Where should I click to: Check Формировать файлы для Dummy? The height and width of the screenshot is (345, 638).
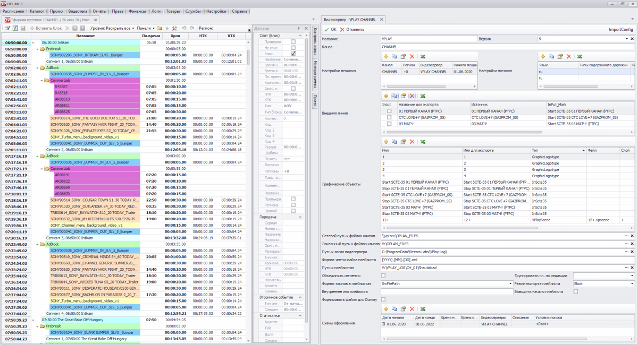click(384, 299)
